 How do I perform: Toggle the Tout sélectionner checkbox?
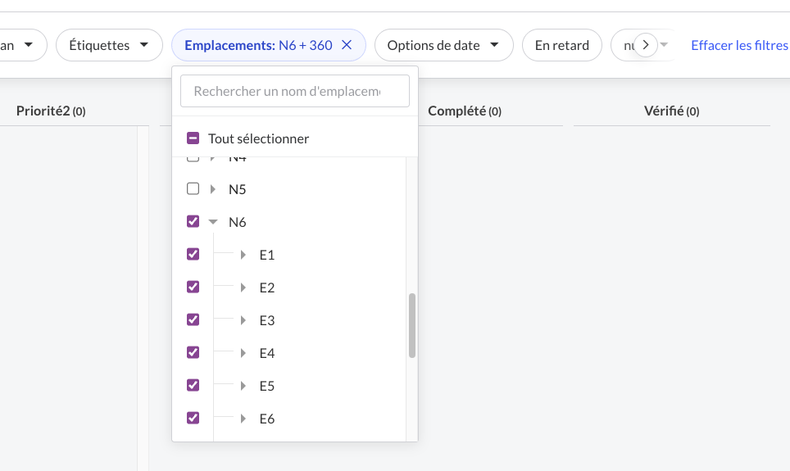coord(193,138)
